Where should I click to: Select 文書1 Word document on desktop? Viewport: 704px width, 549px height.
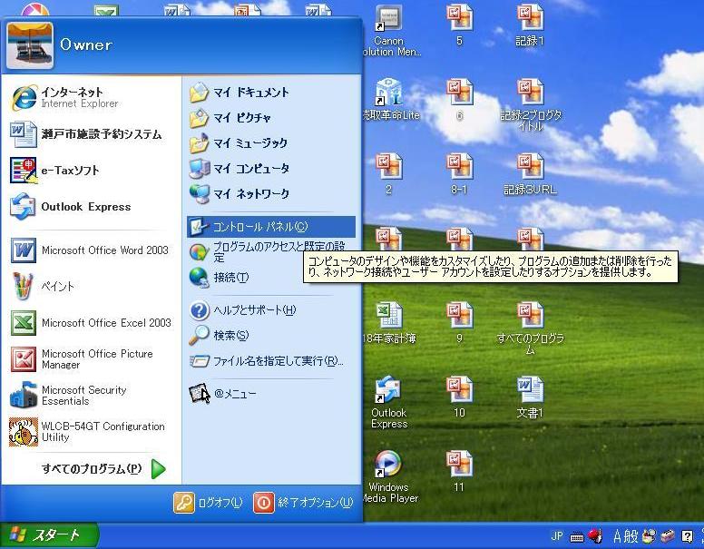(x=530, y=397)
